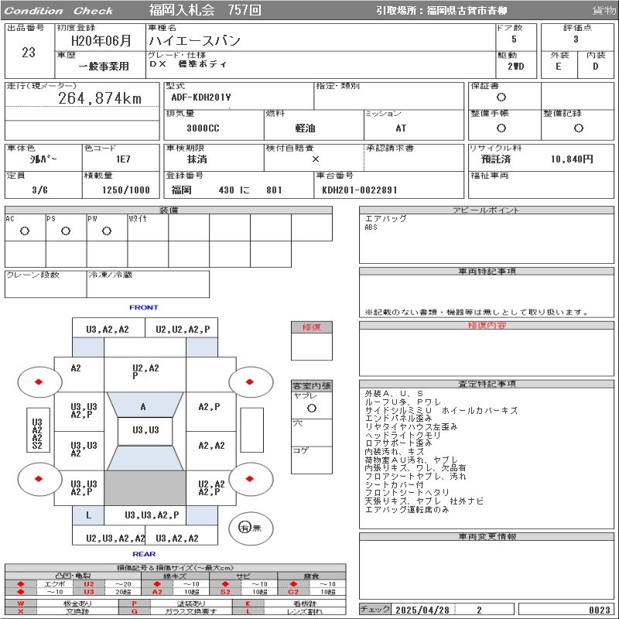Click the interior grade D
The image size is (619, 619).
(x=595, y=67)
